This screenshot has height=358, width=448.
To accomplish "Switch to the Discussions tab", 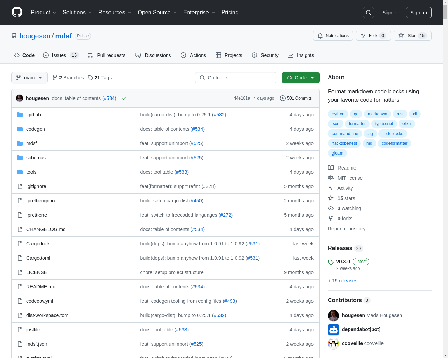I will (x=153, y=55).
